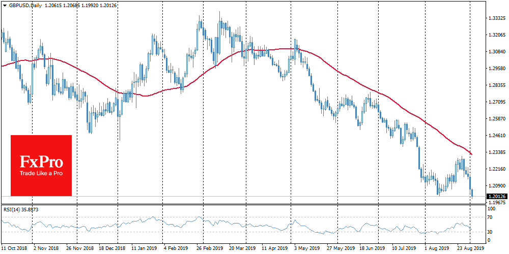The width and height of the screenshot is (509, 254).
Task: Click the 1.33325 price axis label
Action: point(497,18)
